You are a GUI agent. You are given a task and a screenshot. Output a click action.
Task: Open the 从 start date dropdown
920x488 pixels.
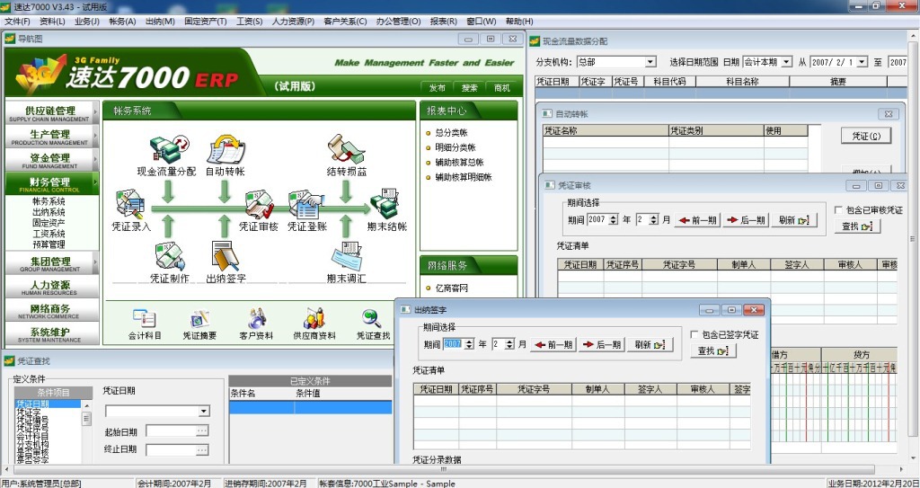point(862,62)
